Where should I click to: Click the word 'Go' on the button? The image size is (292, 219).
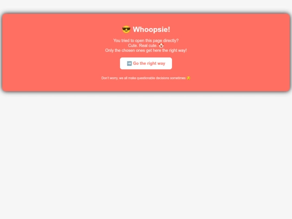(x=136, y=63)
